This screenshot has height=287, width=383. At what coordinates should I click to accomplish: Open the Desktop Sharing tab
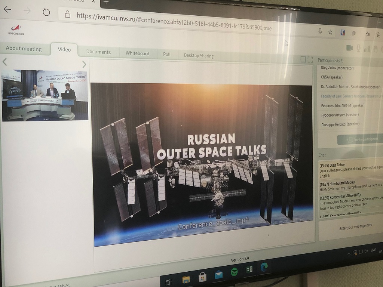pos(199,56)
